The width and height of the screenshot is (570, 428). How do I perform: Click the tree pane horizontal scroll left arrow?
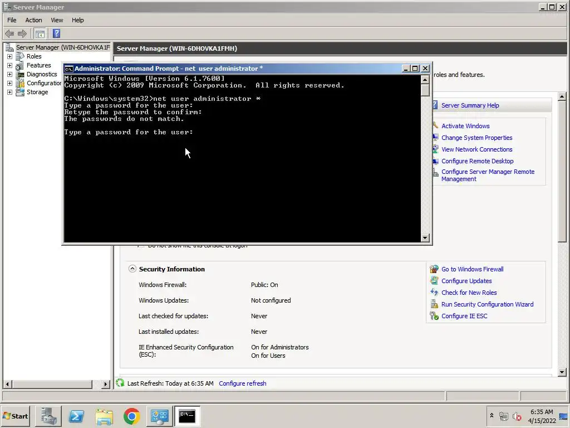point(7,384)
